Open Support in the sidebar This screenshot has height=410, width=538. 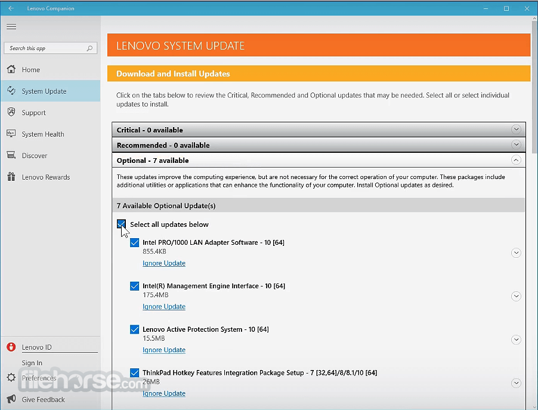[51, 113]
